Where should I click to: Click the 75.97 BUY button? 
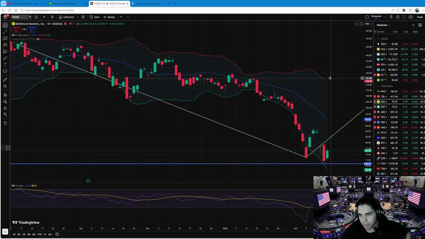32,30
